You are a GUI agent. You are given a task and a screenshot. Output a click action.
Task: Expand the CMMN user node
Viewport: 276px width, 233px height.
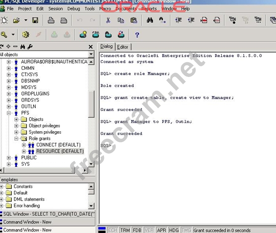click(8, 68)
